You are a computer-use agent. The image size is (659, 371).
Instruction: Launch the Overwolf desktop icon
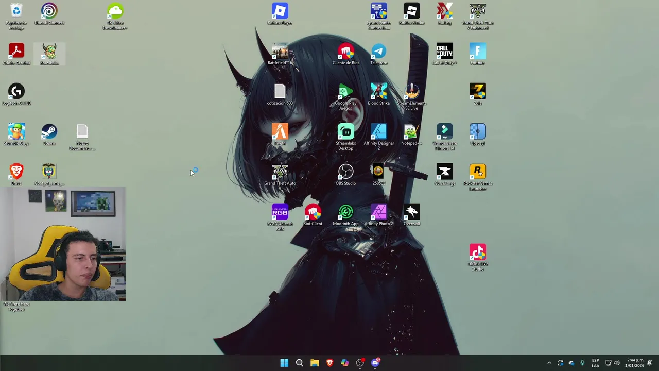pyautogui.click(x=412, y=215)
